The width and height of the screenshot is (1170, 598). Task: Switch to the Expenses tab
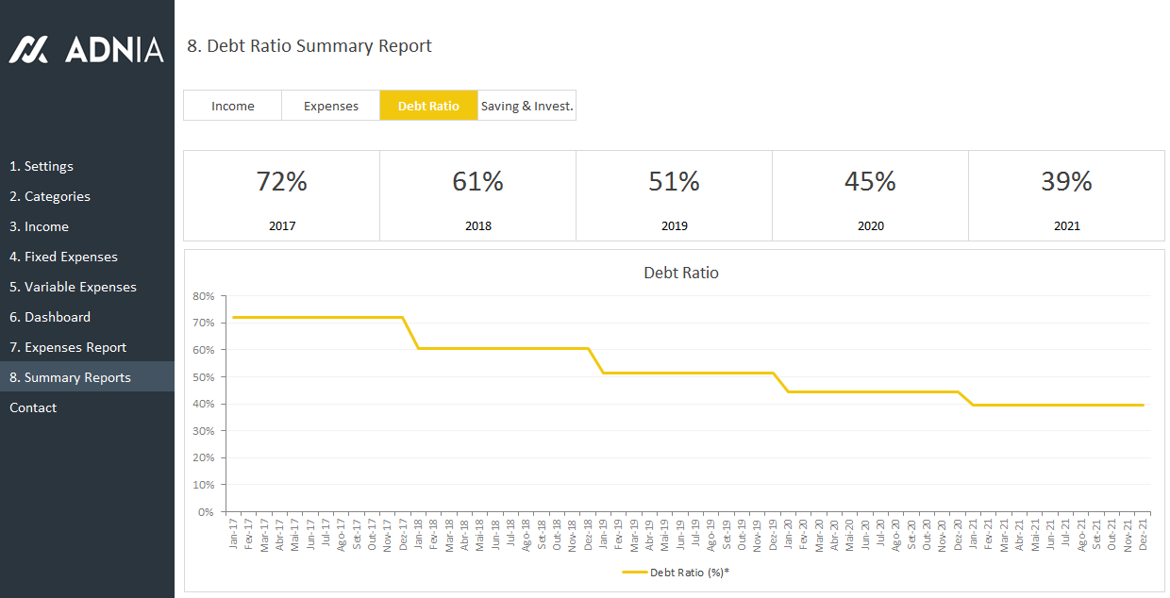coord(330,106)
